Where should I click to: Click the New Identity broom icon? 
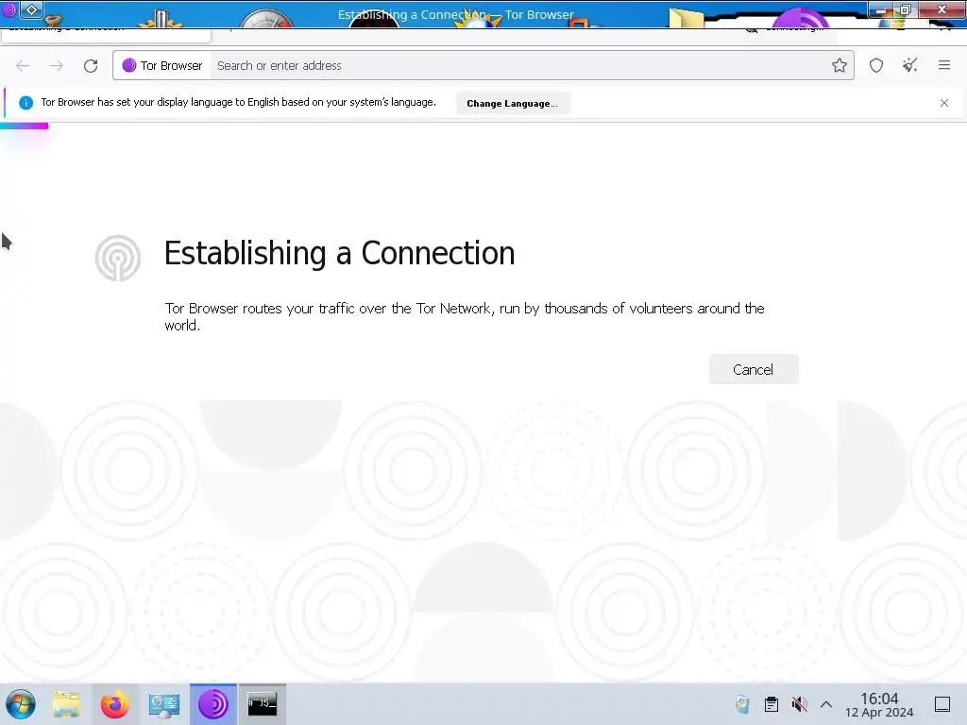click(x=909, y=65)
